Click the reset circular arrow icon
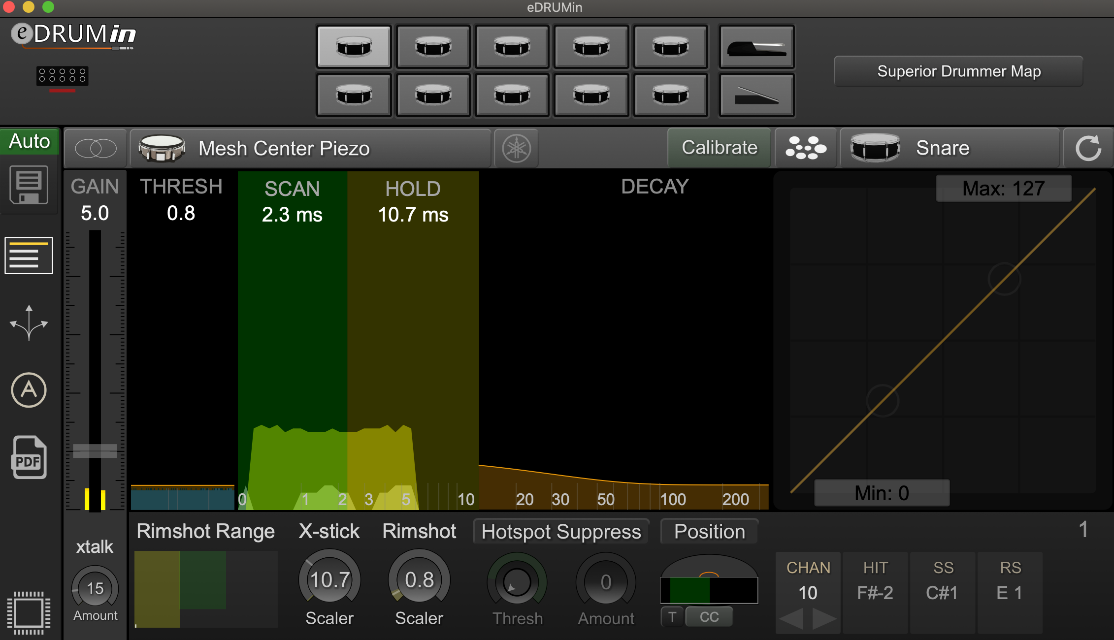The height and width of the screenshot is (640, 1114). tap(1088, 148)
